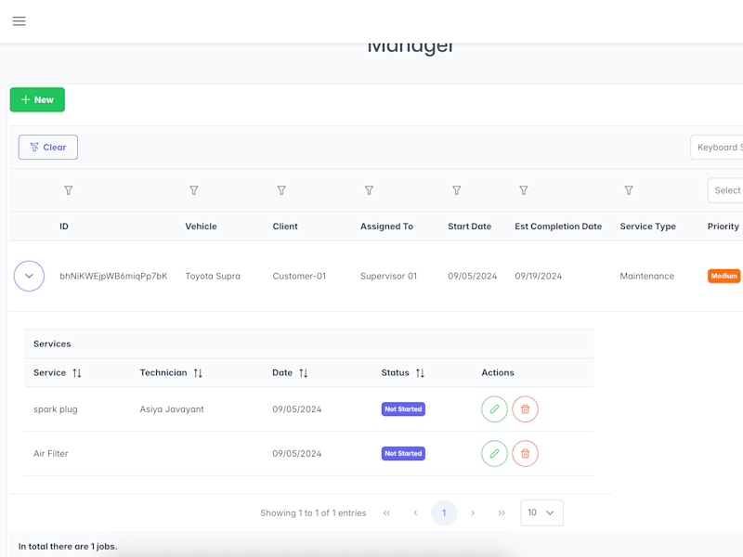This screenshot has height=557, width=743.
Task: Click the Maintenance service type cell
Action: coord(646,276)
